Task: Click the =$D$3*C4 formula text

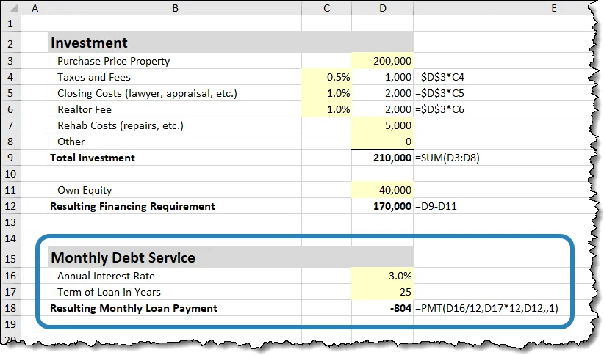Action: click(439, 77)
